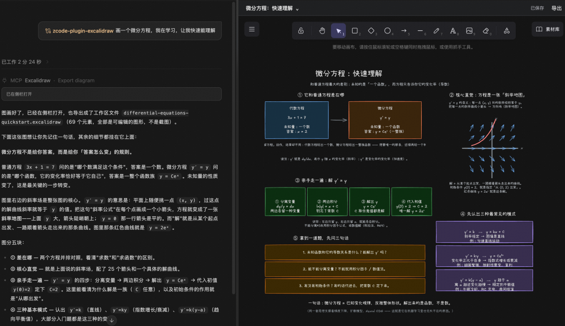
Task: Select the Diamond shape tool
Action: pyautogui.click(x=371, y=31)
